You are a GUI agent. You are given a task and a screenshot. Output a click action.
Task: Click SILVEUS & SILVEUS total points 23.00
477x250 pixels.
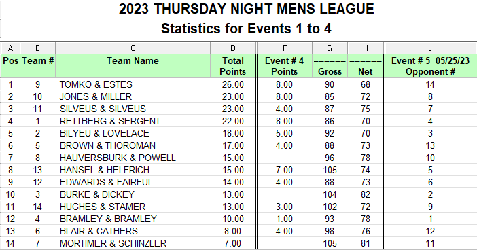[232, 109]
